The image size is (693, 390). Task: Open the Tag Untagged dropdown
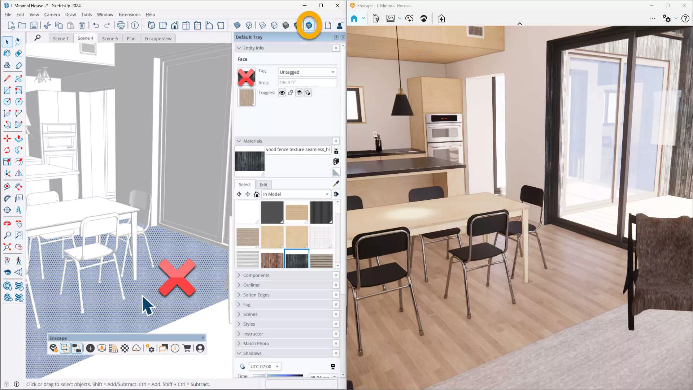pyautogui.click(x=307, y=72)
